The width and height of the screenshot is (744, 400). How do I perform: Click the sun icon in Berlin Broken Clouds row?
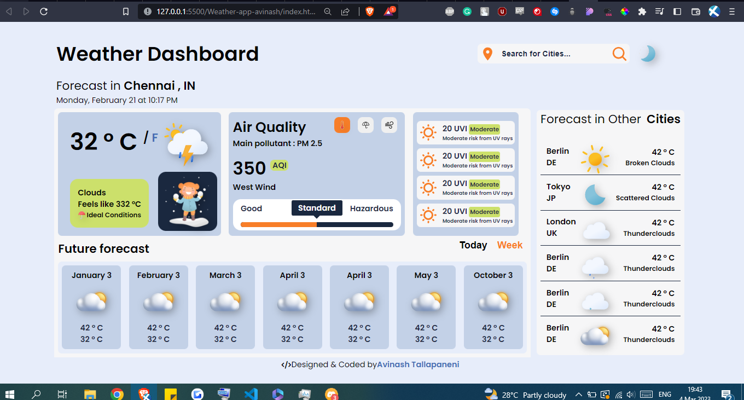point(595,159)
